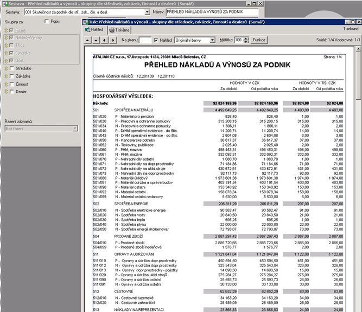The height and width of the screenshot is (312, 362).
Task: Click Sestava window title bar icon
Action: coord(5,4)
